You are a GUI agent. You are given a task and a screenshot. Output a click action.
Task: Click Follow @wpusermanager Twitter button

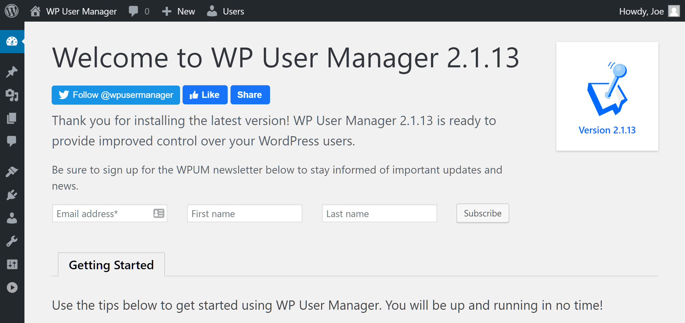[116, 95]
